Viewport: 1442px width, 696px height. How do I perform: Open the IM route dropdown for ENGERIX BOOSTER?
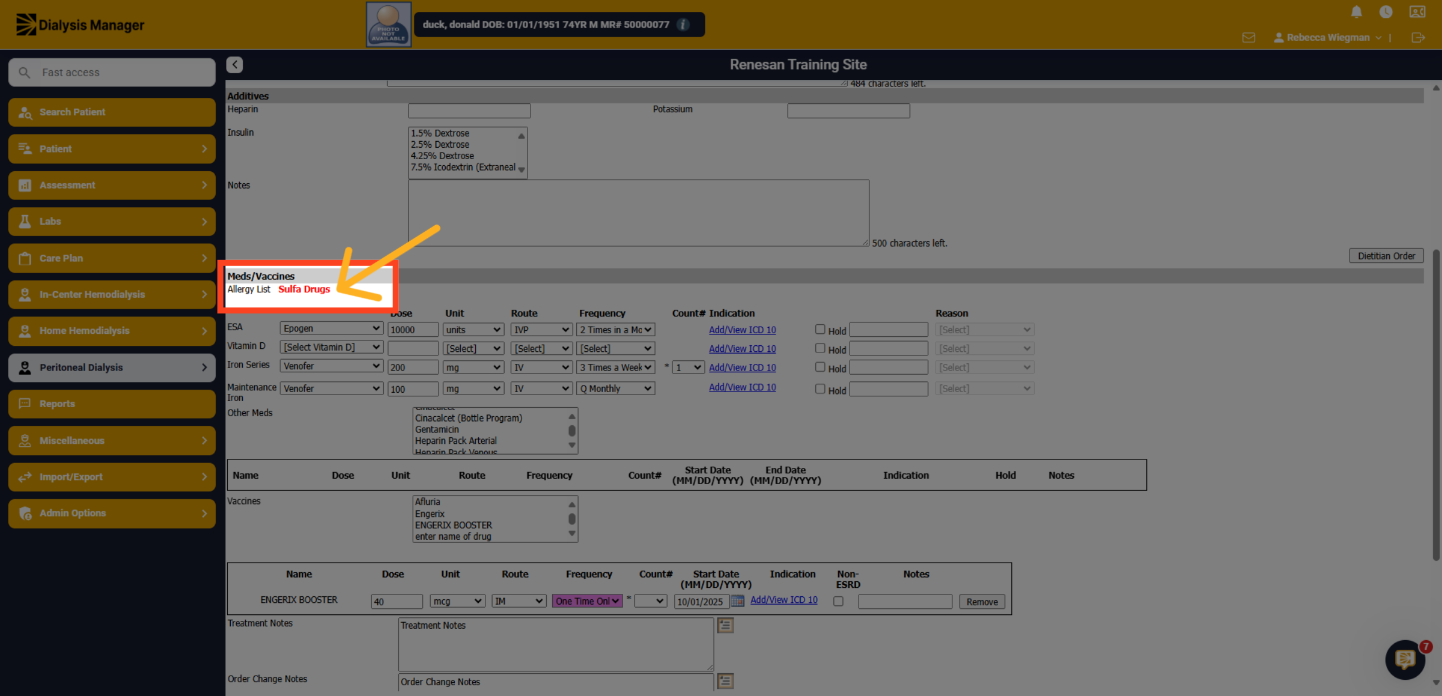(x=519, y=601)
